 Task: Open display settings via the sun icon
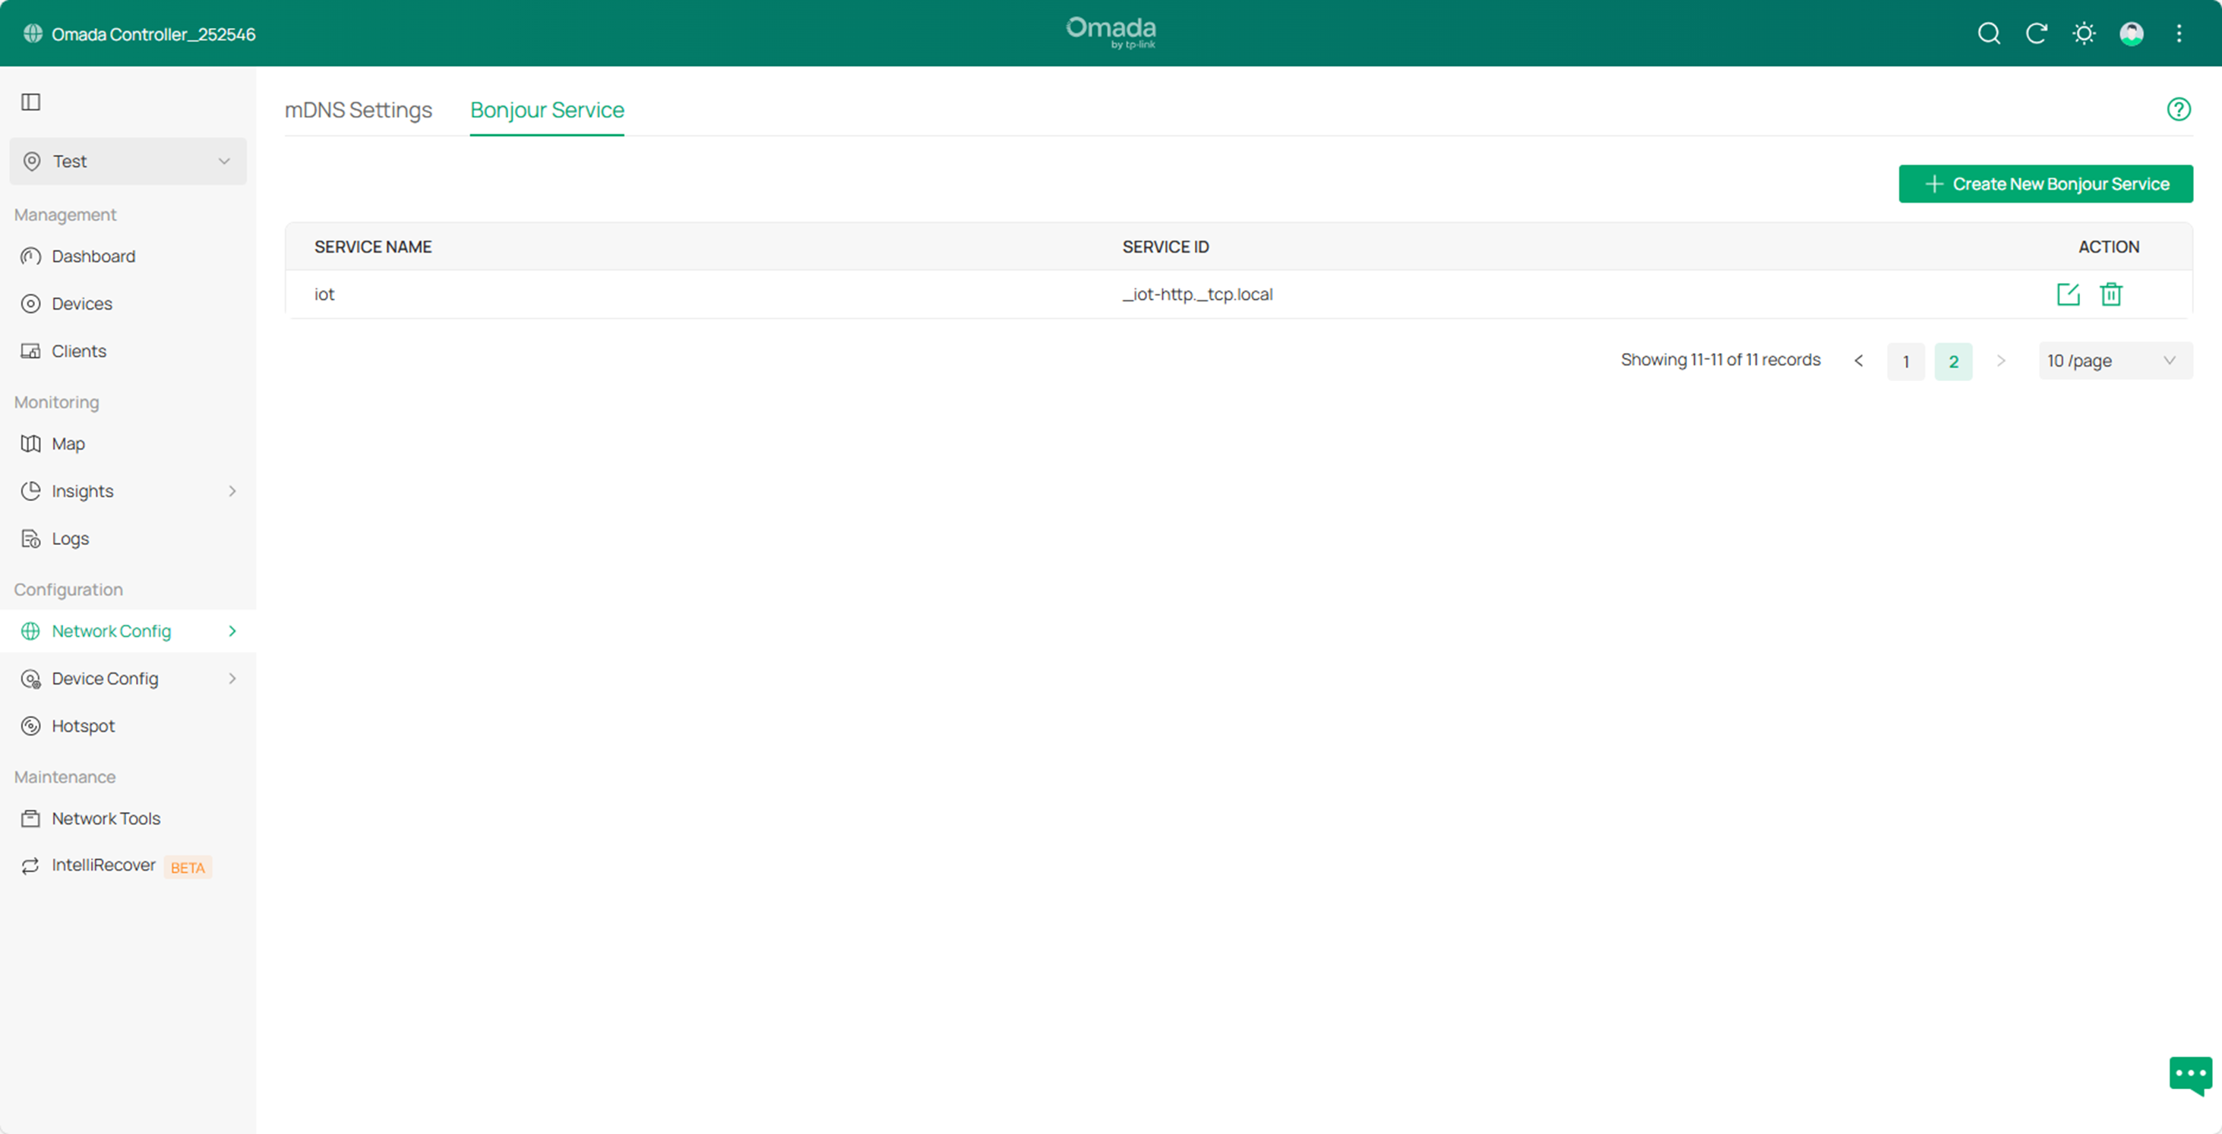coord(2083,33)
